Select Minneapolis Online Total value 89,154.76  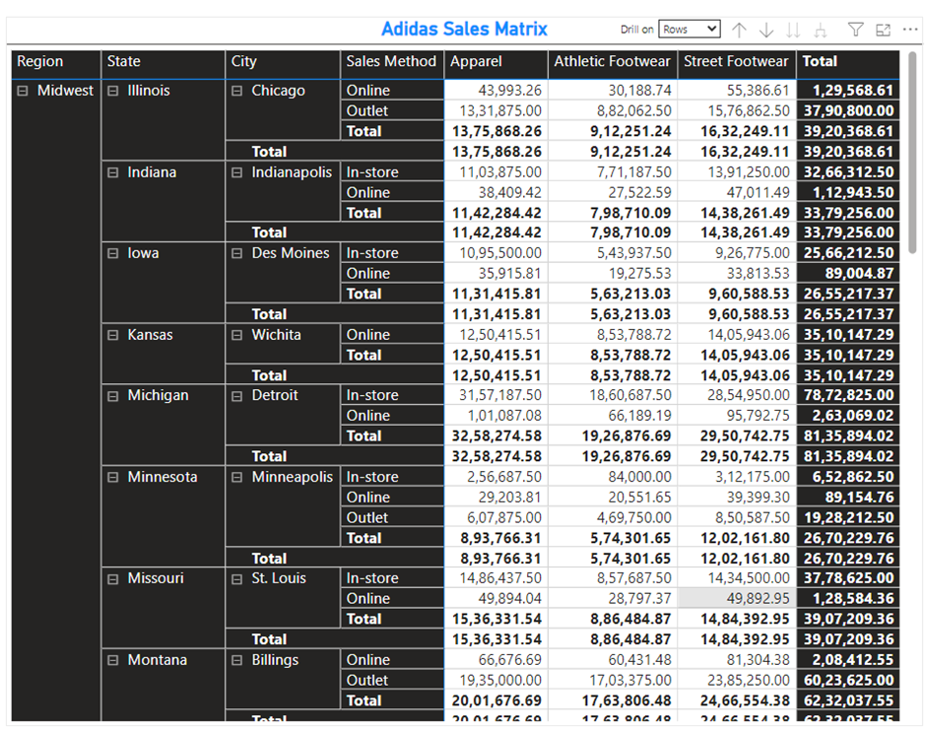848,498
